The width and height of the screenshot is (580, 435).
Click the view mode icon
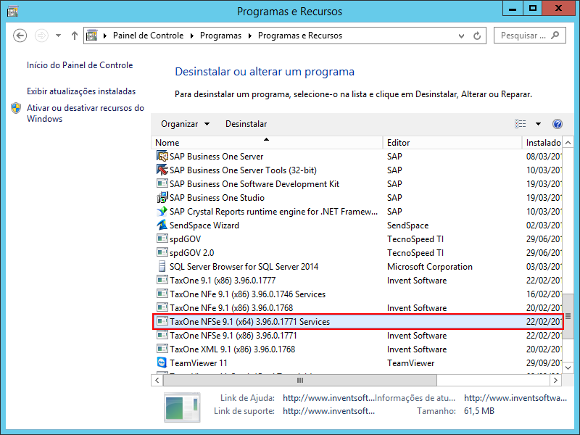(x=520, y=124)
